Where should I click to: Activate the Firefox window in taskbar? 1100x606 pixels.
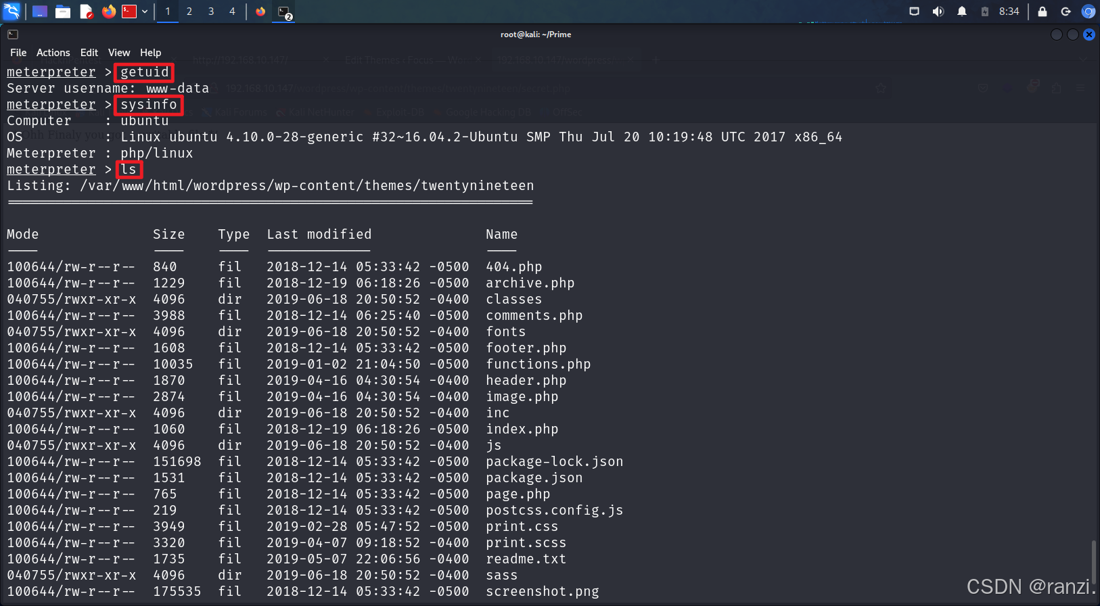click(260, 11)
